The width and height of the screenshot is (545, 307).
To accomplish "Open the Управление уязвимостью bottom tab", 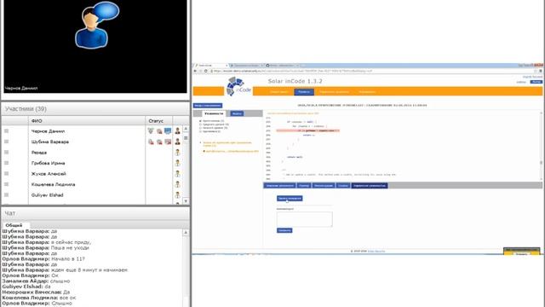I will (370, 186).
